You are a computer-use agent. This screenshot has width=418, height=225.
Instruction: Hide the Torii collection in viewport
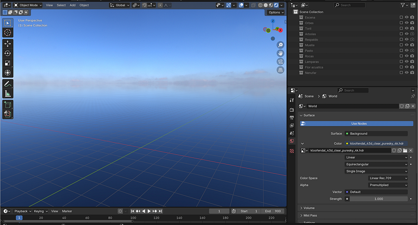(x=407, y=28)
